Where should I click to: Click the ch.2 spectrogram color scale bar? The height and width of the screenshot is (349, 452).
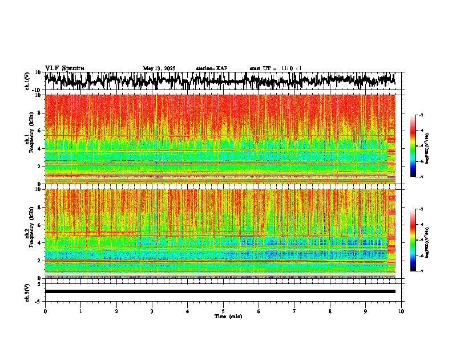(413, 240)
